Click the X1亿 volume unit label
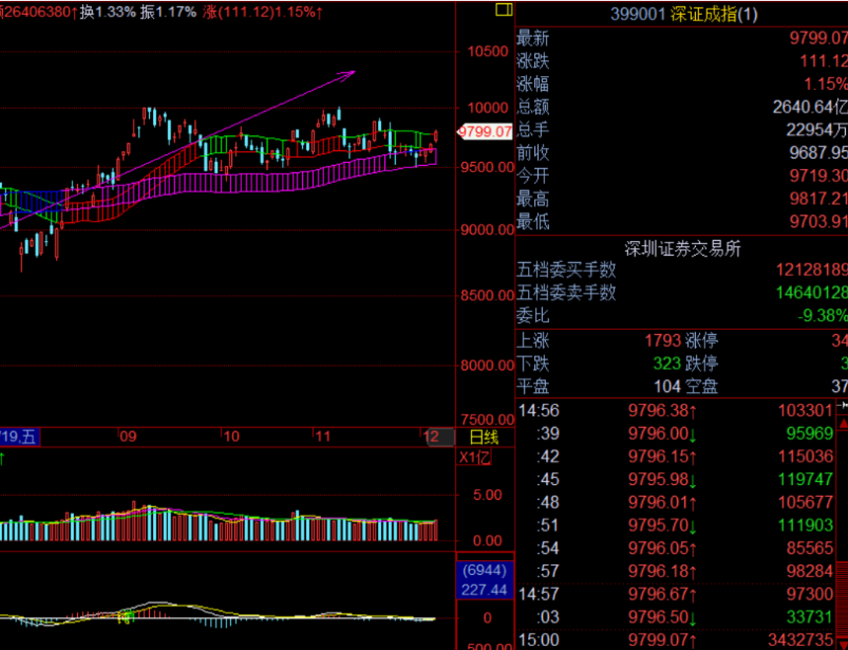This screenshot has width=848, height=650. (473, 457)
